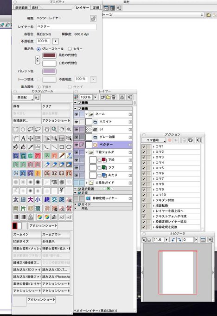Click the new layer icon in Layers palette
This screenshot has height=316, width=217.
tap(103, 97)
